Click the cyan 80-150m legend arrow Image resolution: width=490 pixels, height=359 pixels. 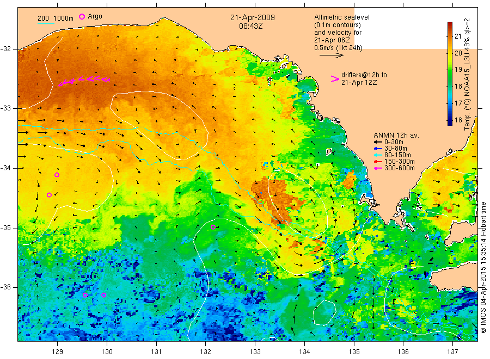click(378, 155)
